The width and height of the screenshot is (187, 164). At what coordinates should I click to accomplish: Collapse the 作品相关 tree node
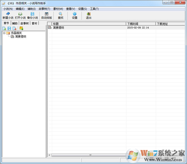point(4,33)
